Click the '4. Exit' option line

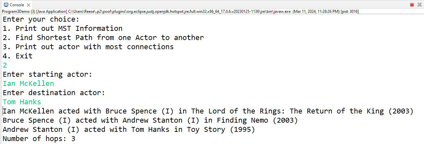tap(18, 56)
